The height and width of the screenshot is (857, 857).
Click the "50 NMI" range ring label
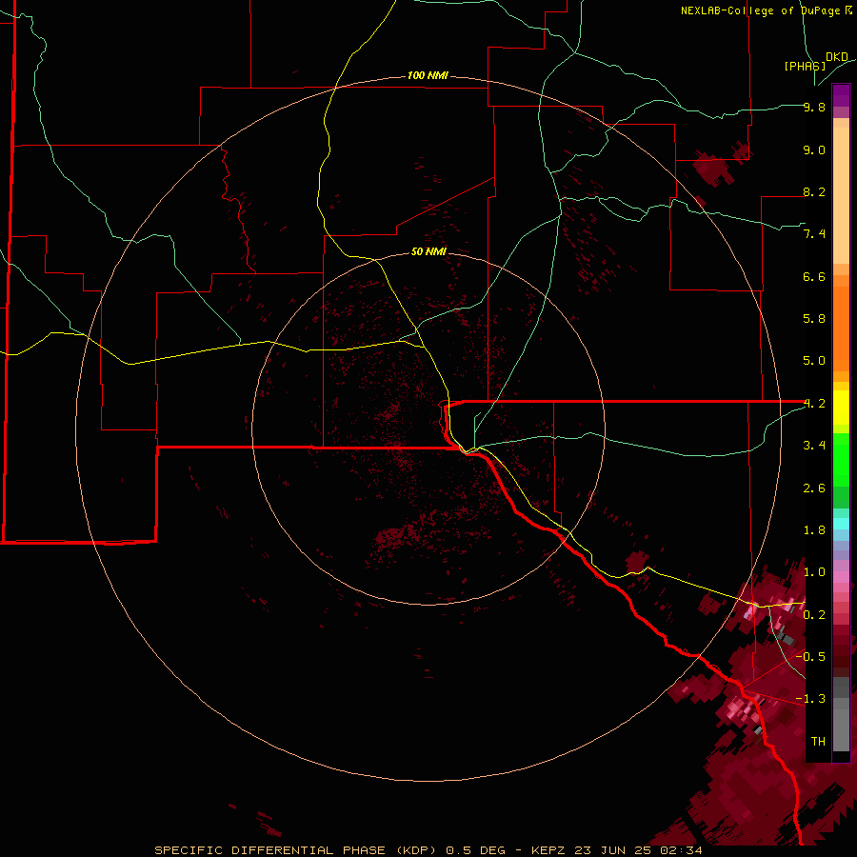(x=428, y=251)
